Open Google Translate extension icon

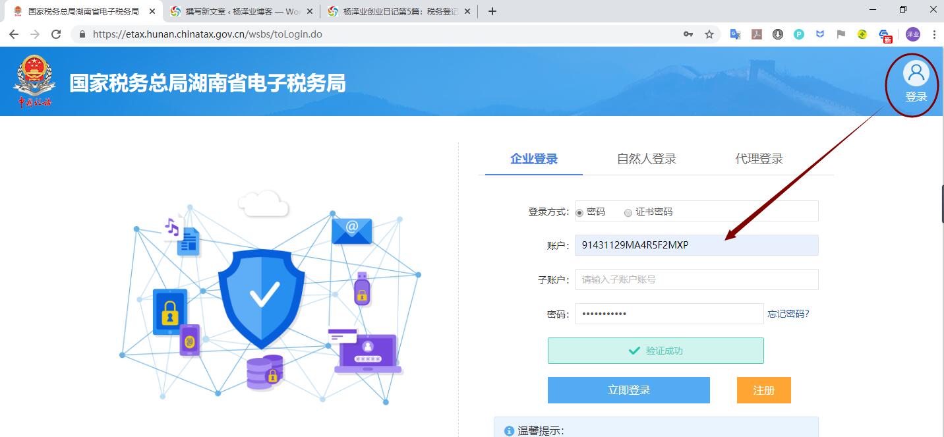[x=736, y=34]
